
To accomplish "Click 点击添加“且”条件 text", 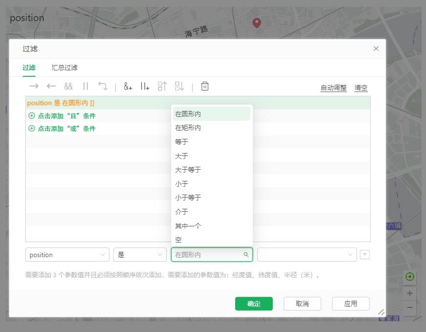I will (67, 116).
